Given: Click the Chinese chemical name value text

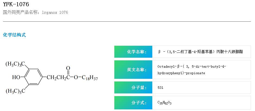Looking at the screenshot, I should 201,52.
